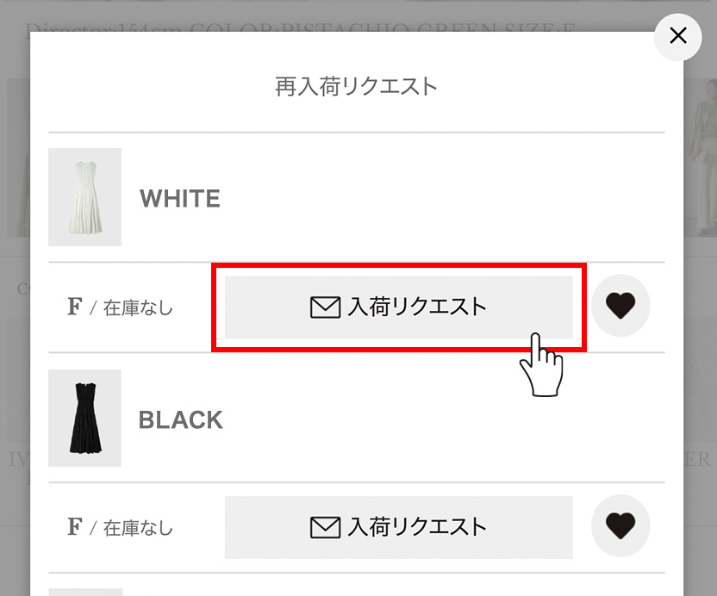Favorite the BLACK dress with heart icon
The height and width of the screenshot is (596, 717).
click(620, 525)
